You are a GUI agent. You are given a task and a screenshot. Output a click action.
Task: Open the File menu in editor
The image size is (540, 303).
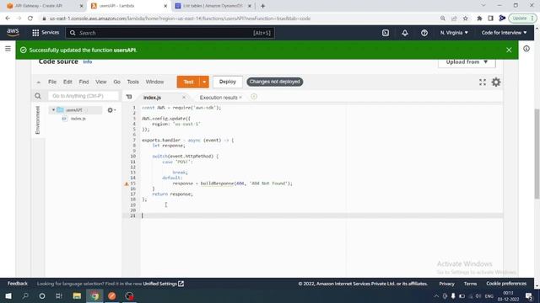pos(52,82)
